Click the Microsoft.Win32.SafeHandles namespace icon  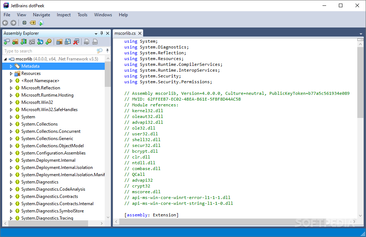click(17, 110)
